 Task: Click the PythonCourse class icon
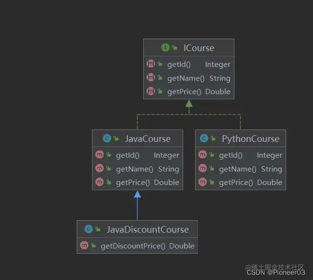pos(204,138)
